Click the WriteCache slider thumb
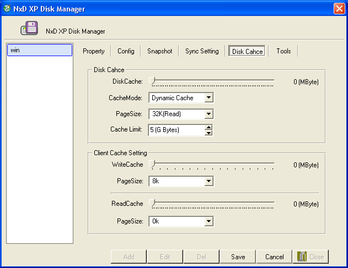Image resolution: width=348 pixels, height=268 pixels. pos(152,164)
